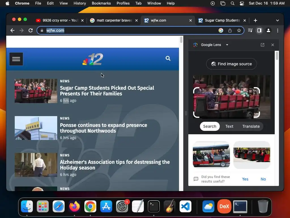290x218 pixels.
Task: Click the Ponsse building thumbnail
Action: click(x=36, y=128)
